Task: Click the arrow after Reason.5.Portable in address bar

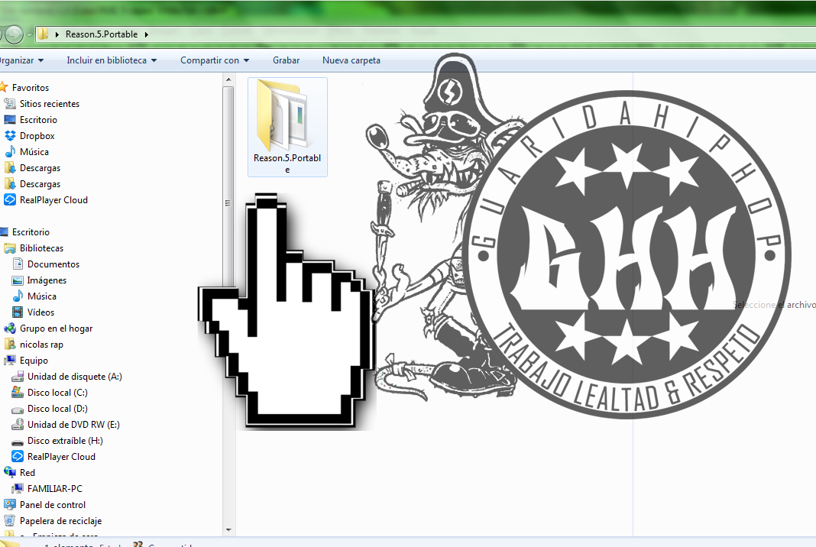Action: [146, 34]
